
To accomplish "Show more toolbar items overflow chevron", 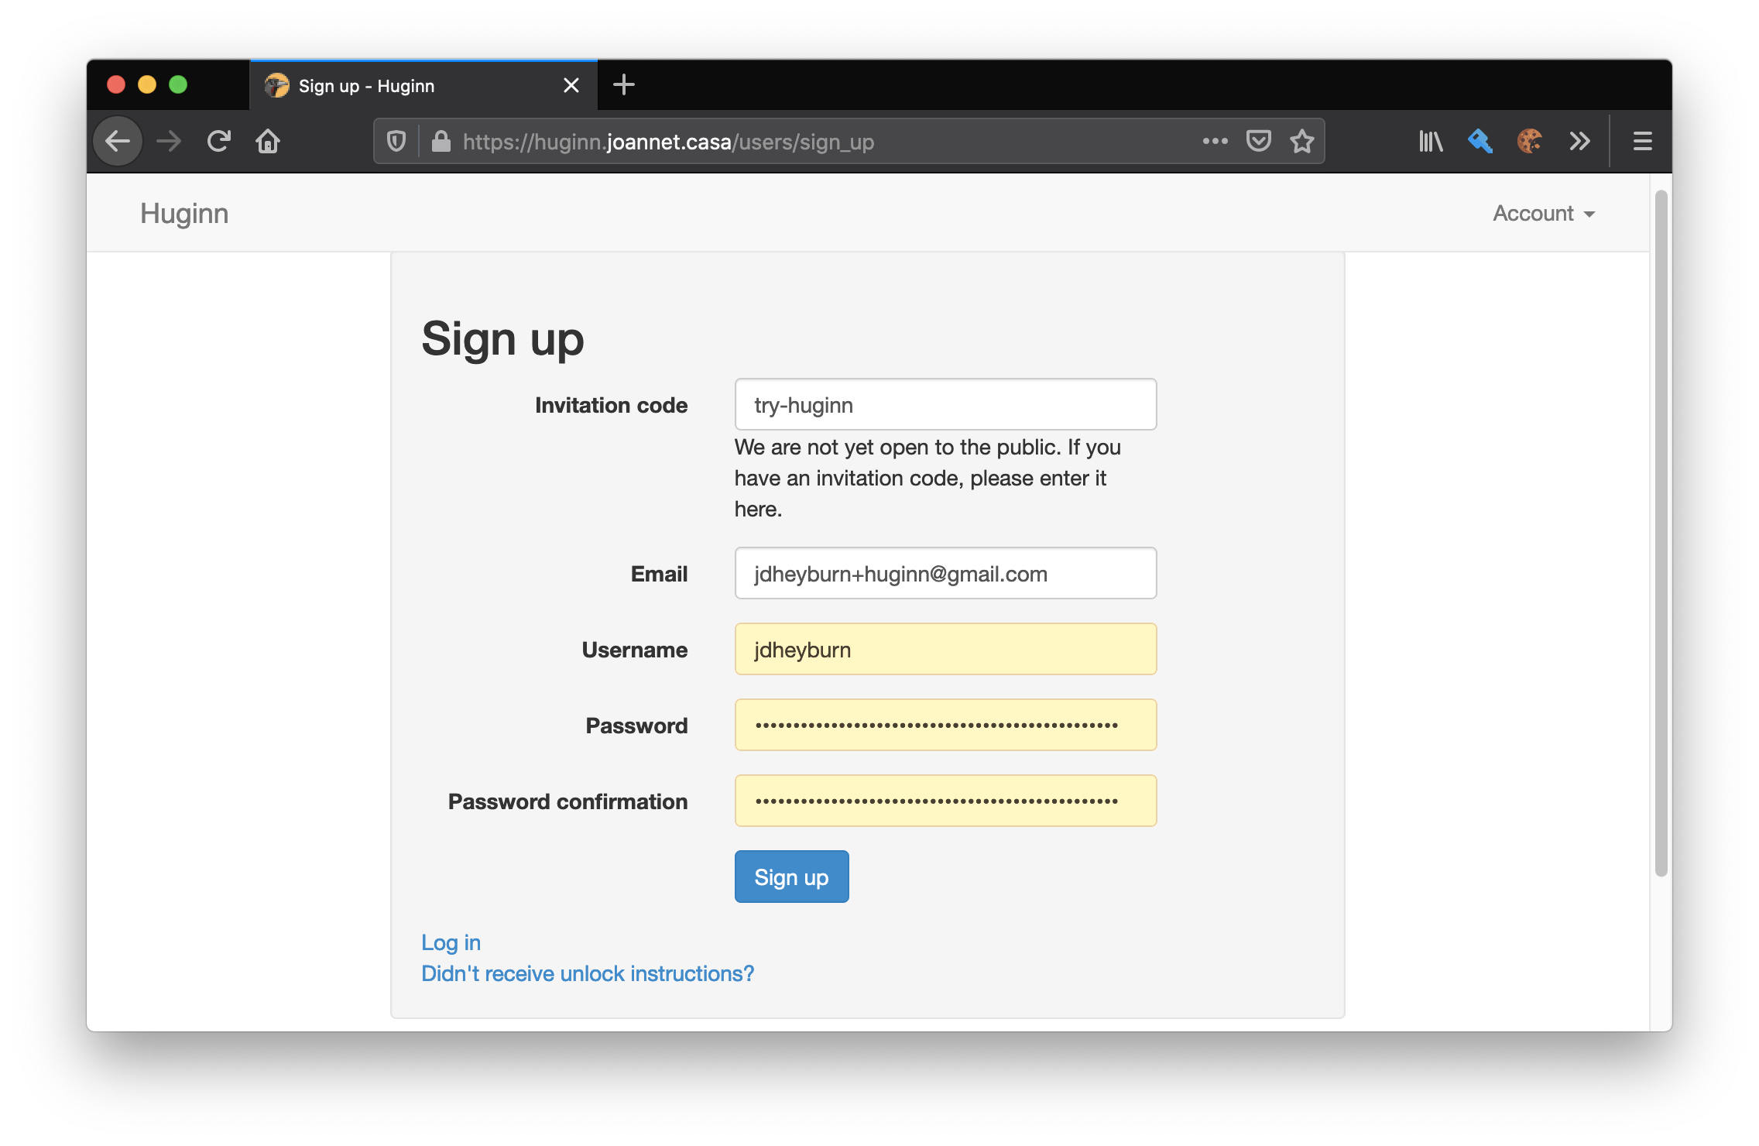I will point(1579,142).
